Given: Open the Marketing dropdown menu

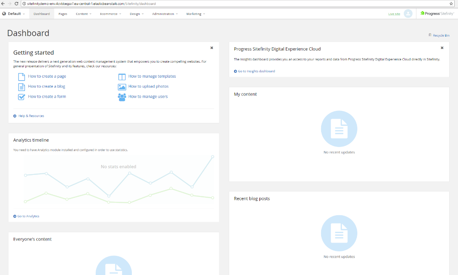Looking at the screenshot, I should [x=196, y=14].
